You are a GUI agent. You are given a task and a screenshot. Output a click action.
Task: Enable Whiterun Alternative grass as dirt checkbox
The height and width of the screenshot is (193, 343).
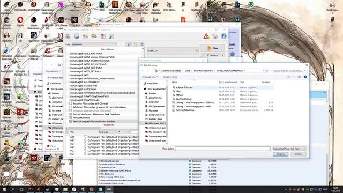pos(71,107)
